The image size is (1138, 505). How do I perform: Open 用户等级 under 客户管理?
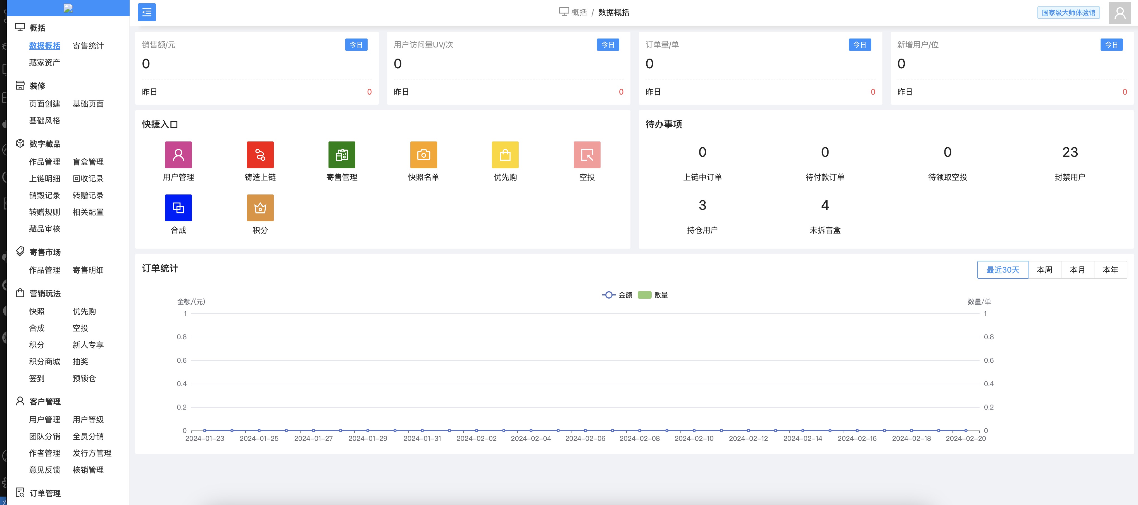[x=88, y=420]
